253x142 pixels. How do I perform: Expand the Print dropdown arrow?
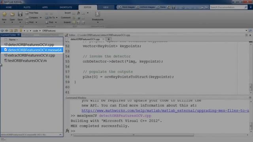click(36, 22)
